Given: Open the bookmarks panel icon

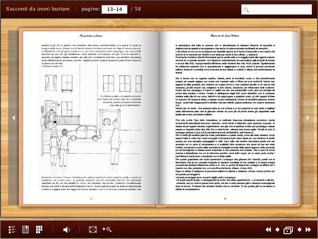Looking at the screenshot, I should coord(26,229).
